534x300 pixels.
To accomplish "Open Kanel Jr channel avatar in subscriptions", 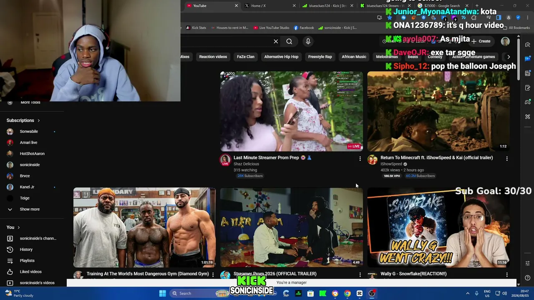I will click(x=10, y=187).
